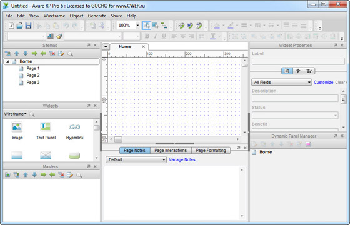The image size is (350, 225).
Task: Click Move Down arrow in Masters toolbar
Action: [x=34, y=174]
